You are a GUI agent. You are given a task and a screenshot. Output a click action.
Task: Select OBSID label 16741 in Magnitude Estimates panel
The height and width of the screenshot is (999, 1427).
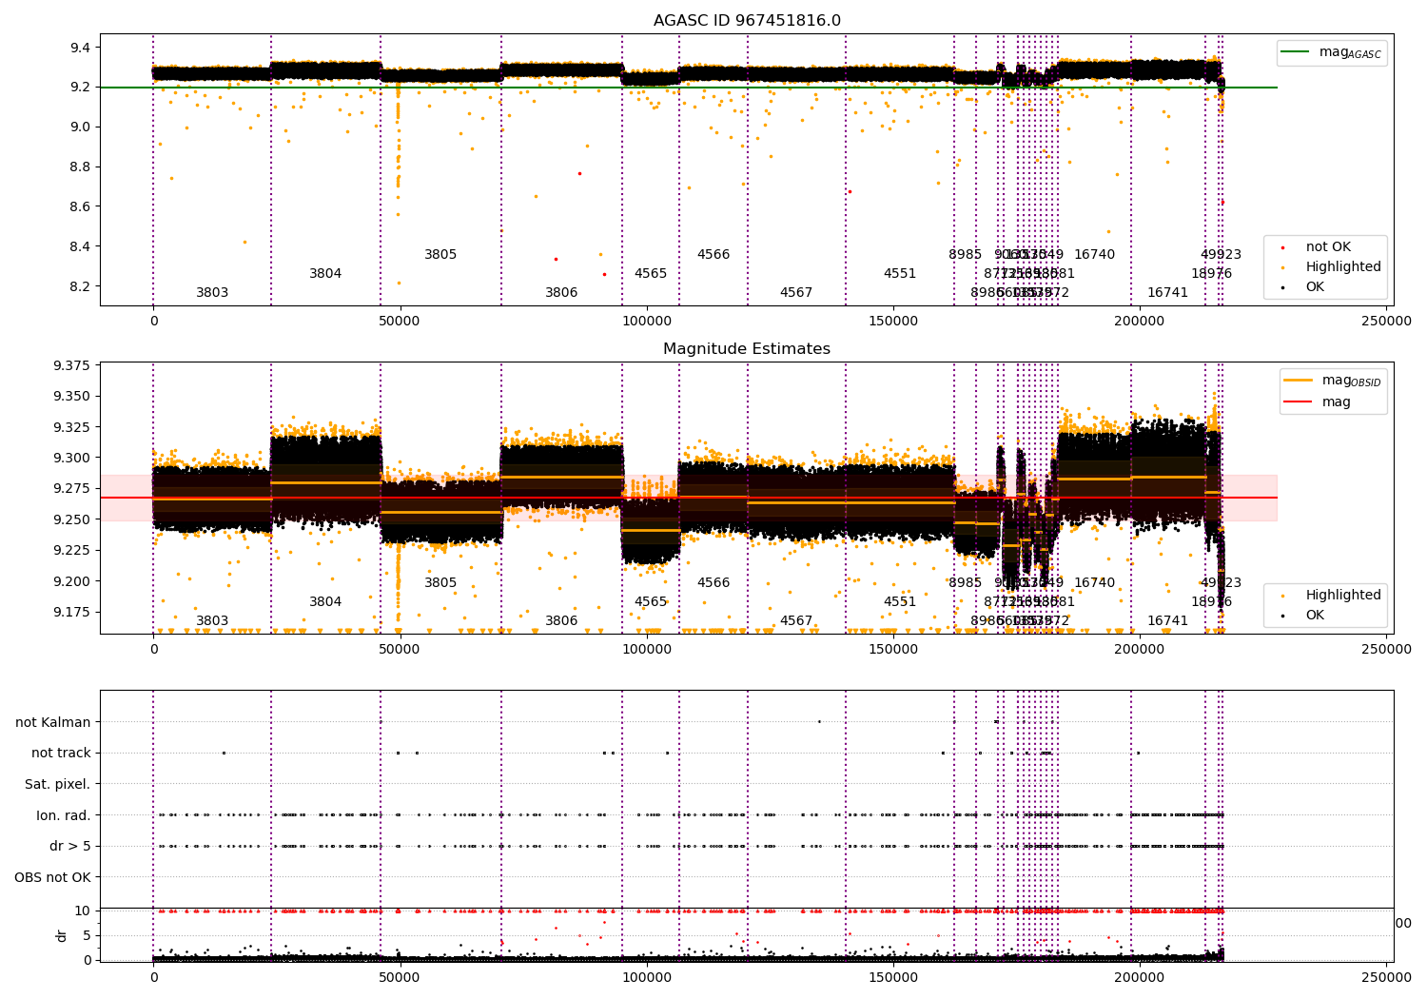click(1167, 621)
